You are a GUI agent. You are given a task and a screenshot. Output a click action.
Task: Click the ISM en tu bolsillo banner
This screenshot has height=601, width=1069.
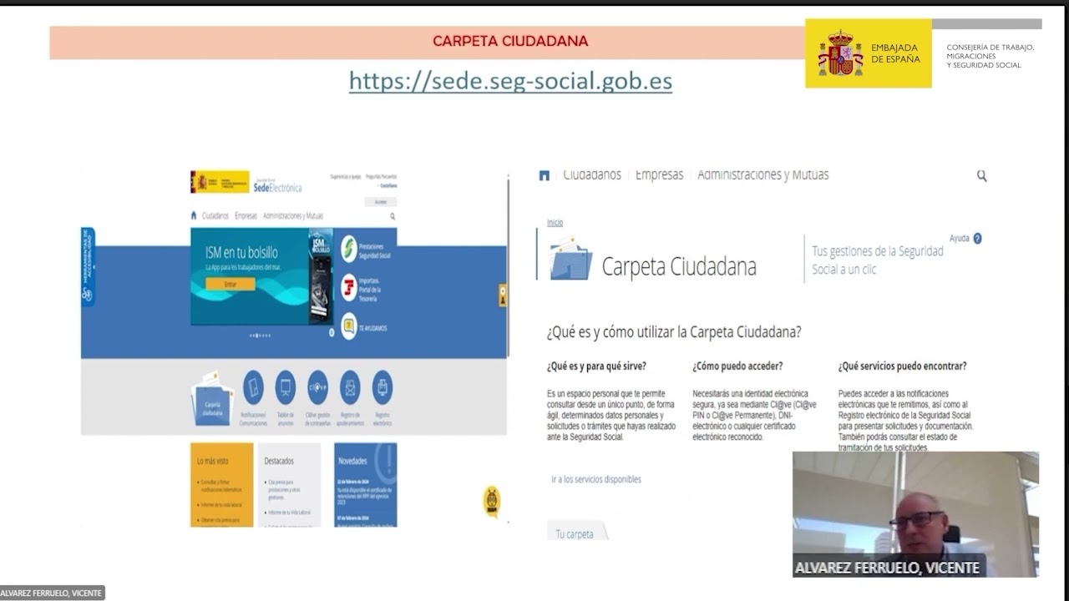coord(261,276)
